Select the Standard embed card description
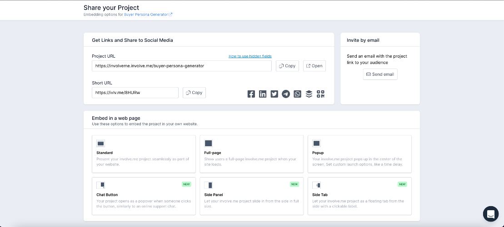 click(x=143, y=162)
